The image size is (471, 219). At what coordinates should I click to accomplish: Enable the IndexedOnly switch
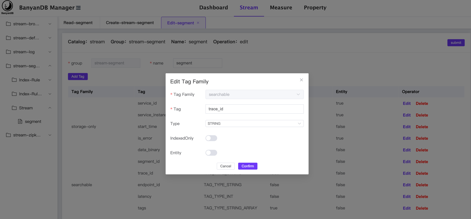click(x=211, y=138)
